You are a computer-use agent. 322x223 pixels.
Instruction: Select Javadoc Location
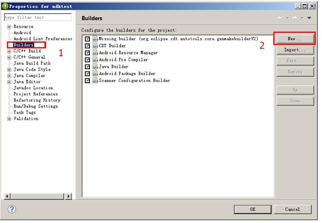(33, 88)
